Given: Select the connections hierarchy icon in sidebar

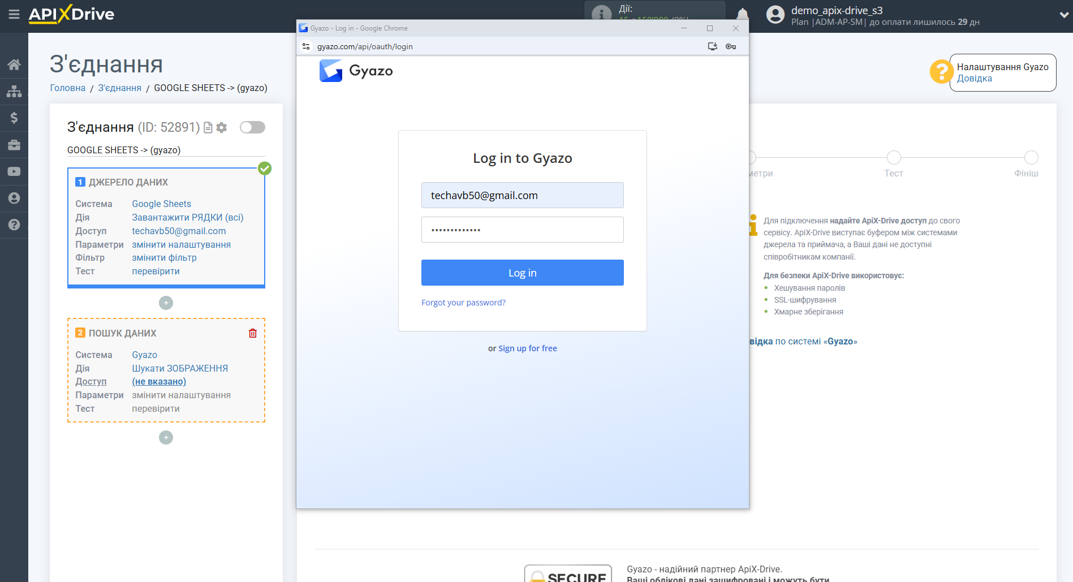Looking at the screenshot, I should [14, 90].
